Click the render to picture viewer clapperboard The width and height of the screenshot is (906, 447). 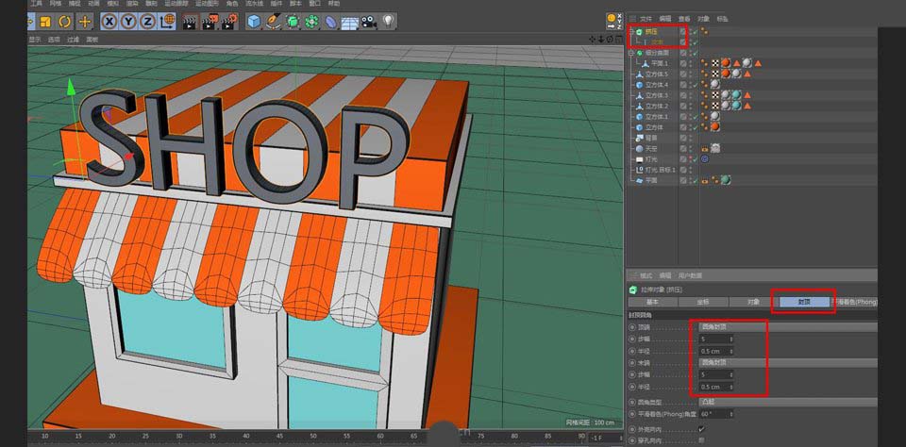208,21
